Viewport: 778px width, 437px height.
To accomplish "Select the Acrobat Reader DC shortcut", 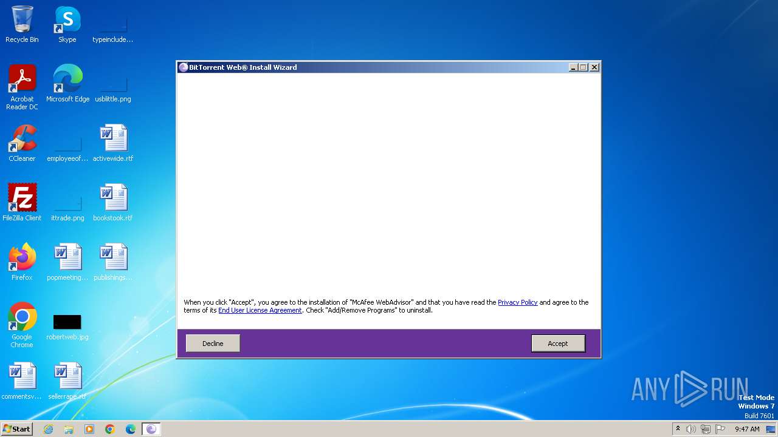I will coord(22,87).
